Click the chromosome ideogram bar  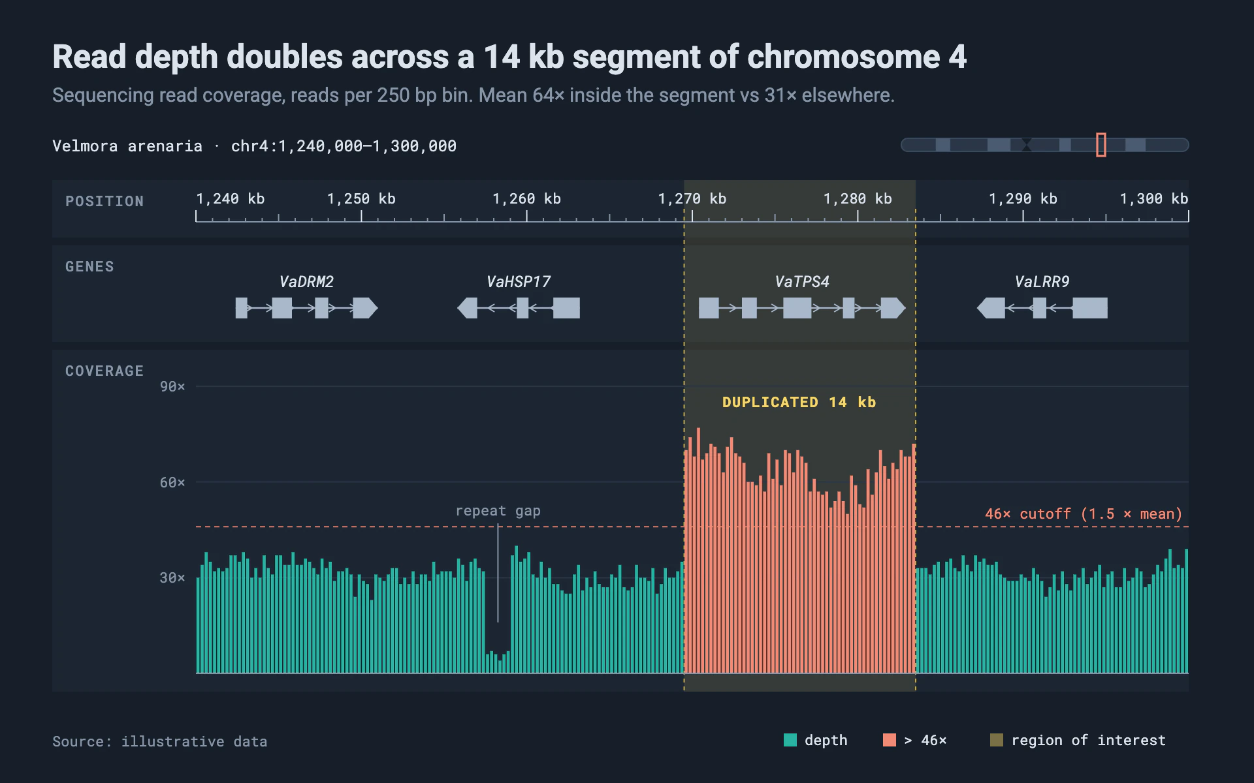[1045, 145]
